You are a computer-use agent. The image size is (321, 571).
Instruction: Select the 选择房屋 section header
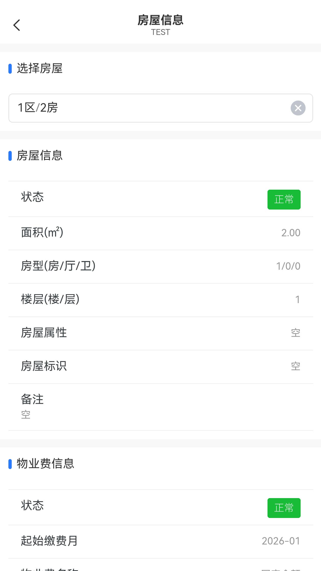click(x=39, y=69)
